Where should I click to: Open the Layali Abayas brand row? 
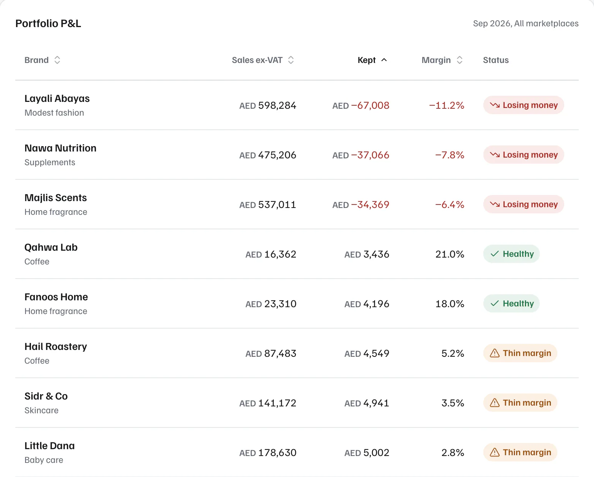click(297, 105)
